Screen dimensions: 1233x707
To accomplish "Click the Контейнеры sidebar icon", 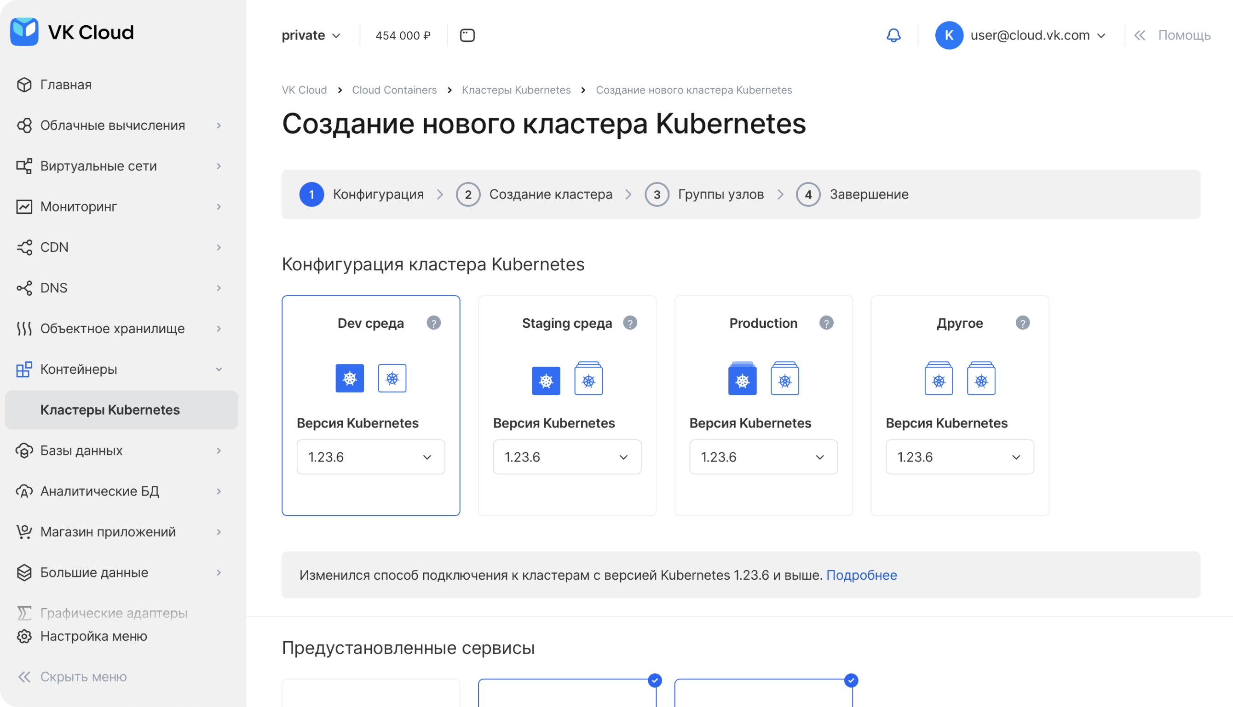I will click(24, 369).
